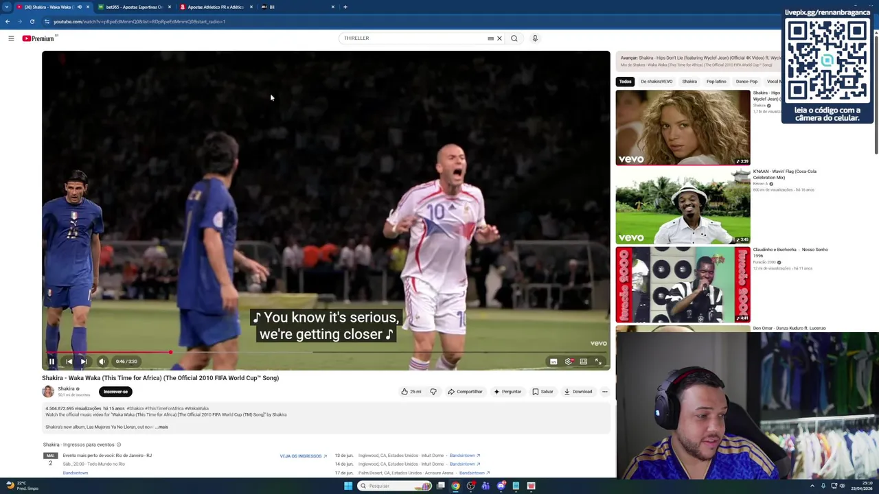Mute the video player volume

click(x=102, y=362)
